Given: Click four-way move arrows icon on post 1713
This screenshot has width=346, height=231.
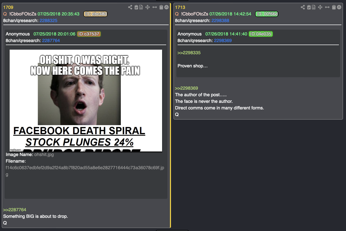Looking at the screenshot, I should tap(320, 7).
